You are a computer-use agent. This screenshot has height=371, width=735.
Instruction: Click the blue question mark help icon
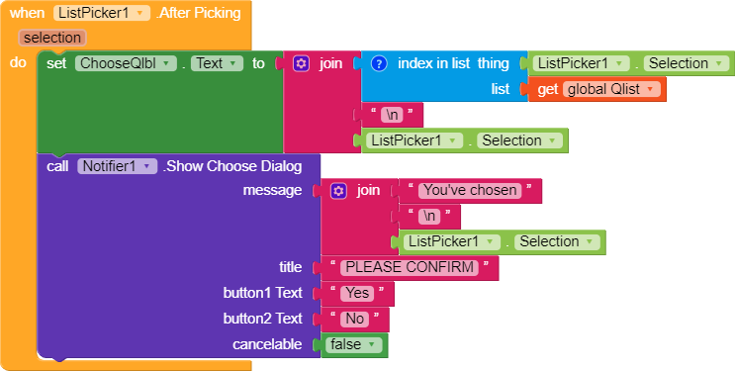(x=379, y=63)
